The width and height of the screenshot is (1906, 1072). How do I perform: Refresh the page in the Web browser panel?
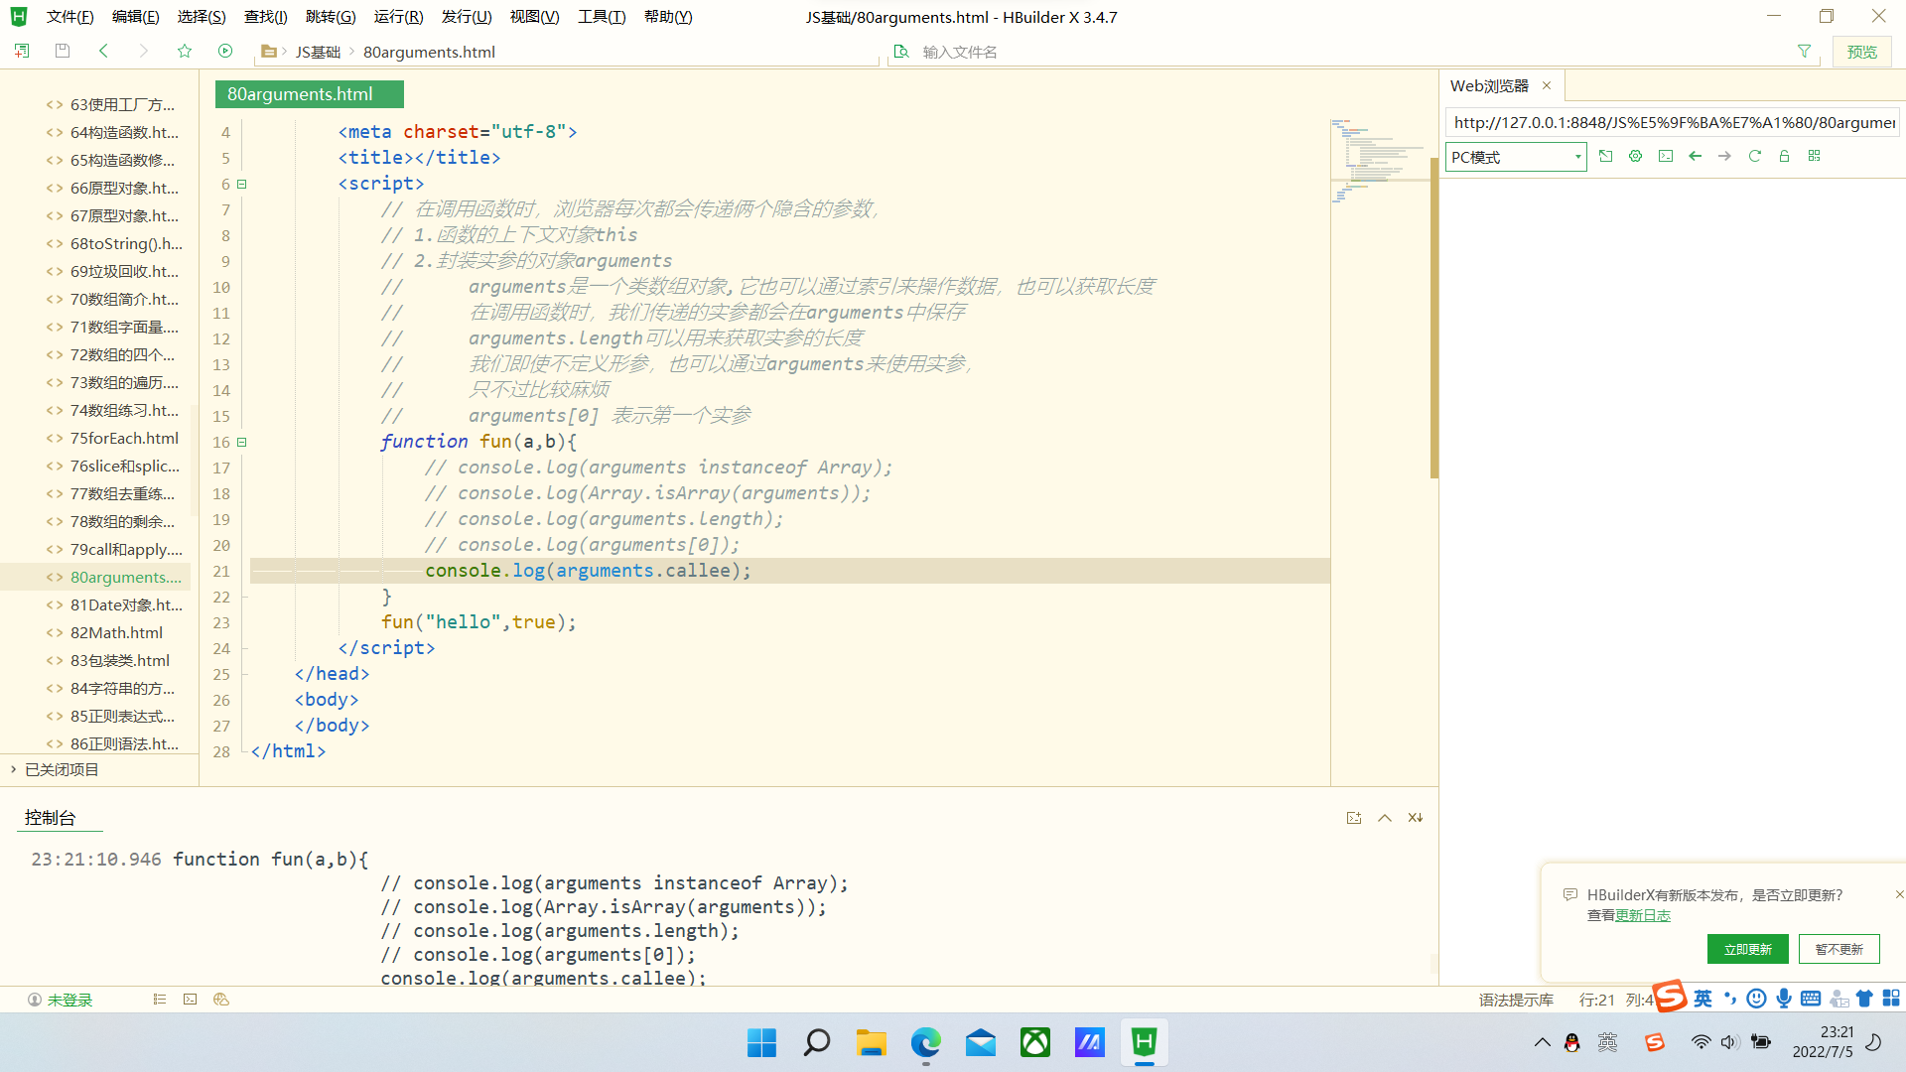(x=1755, y=156)
